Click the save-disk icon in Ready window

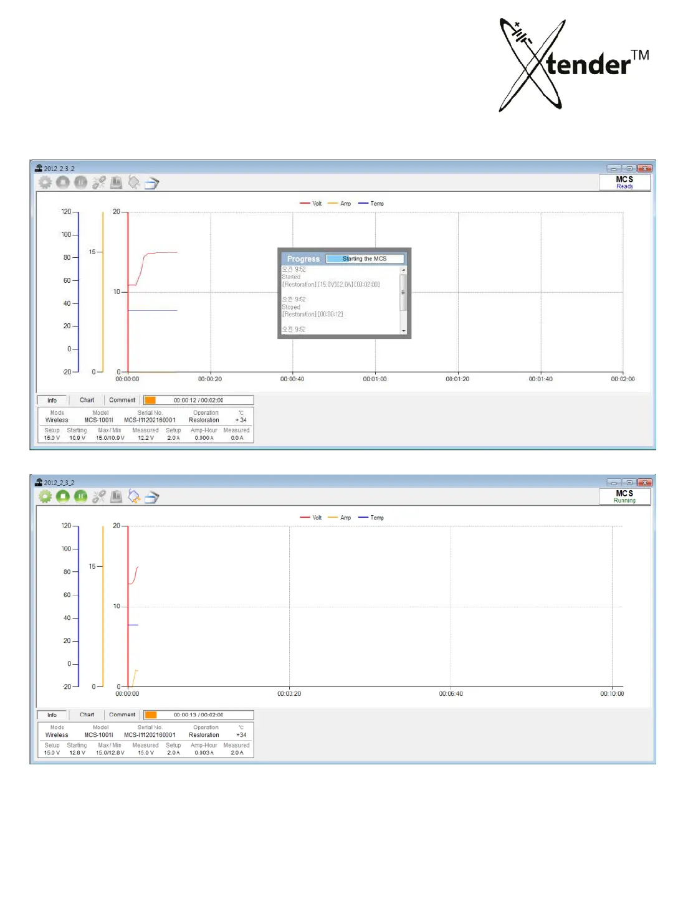coord(116,183)
